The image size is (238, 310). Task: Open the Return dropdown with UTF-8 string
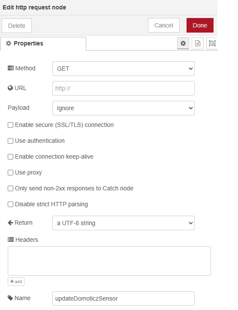coord(124,223)
